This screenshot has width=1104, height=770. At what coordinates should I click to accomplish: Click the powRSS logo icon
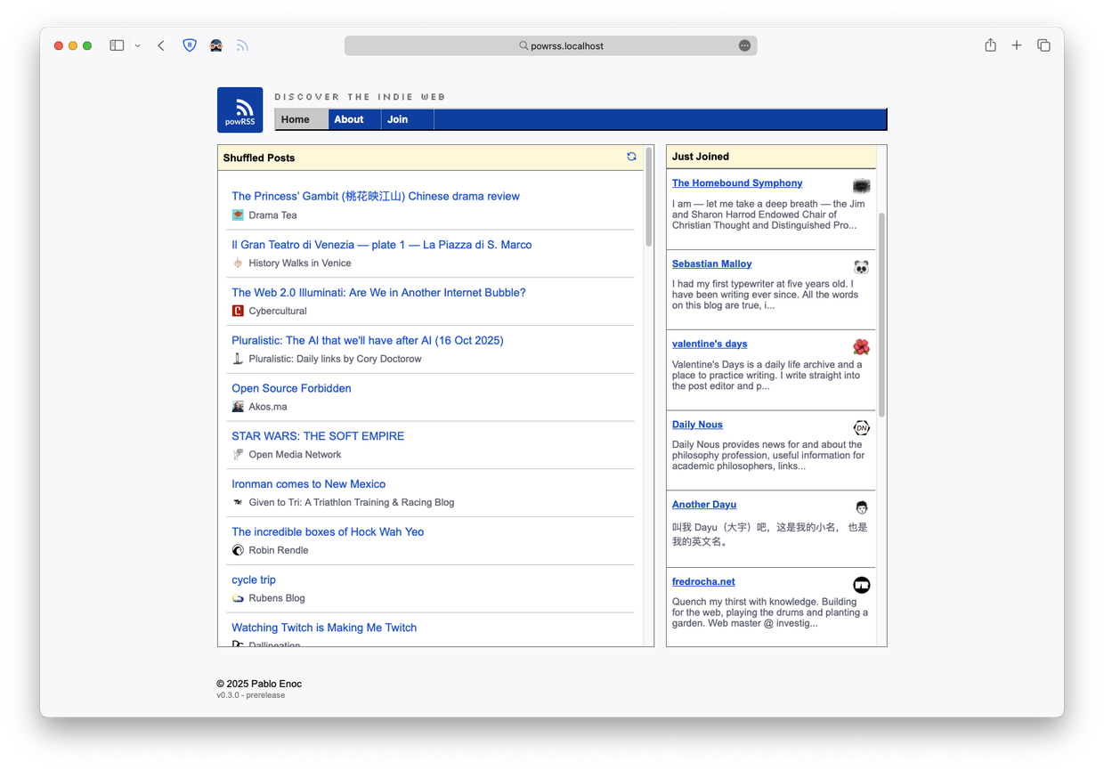click(239, 109)
